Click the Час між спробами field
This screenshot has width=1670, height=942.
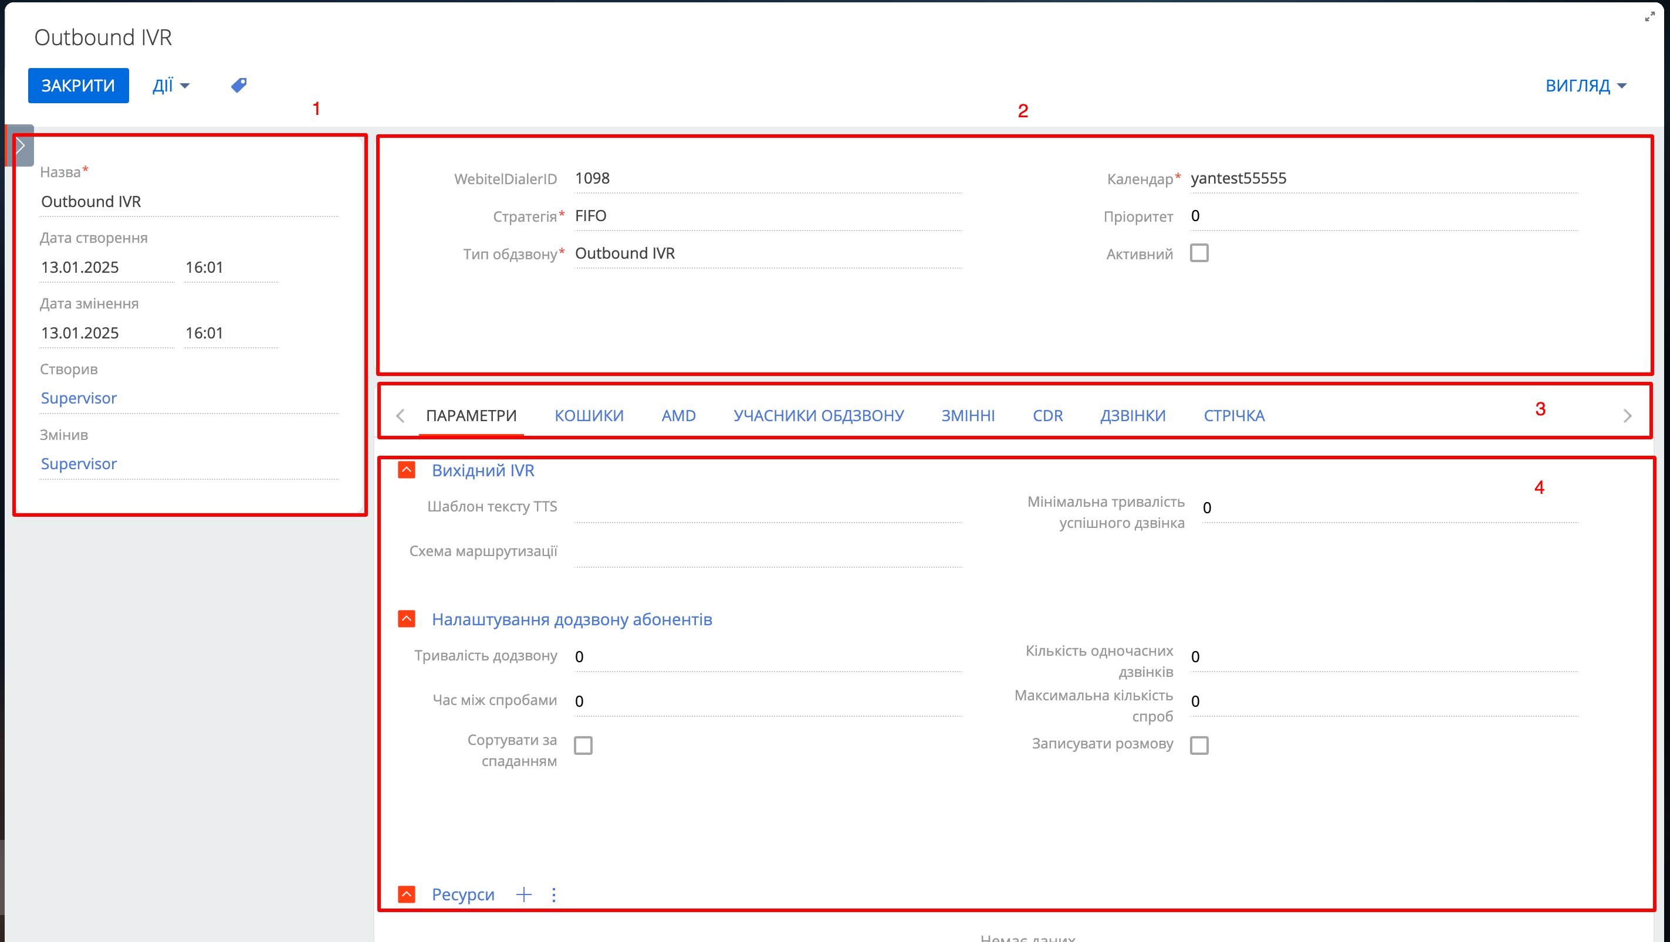pyautogui.click(x=768, y=702)
